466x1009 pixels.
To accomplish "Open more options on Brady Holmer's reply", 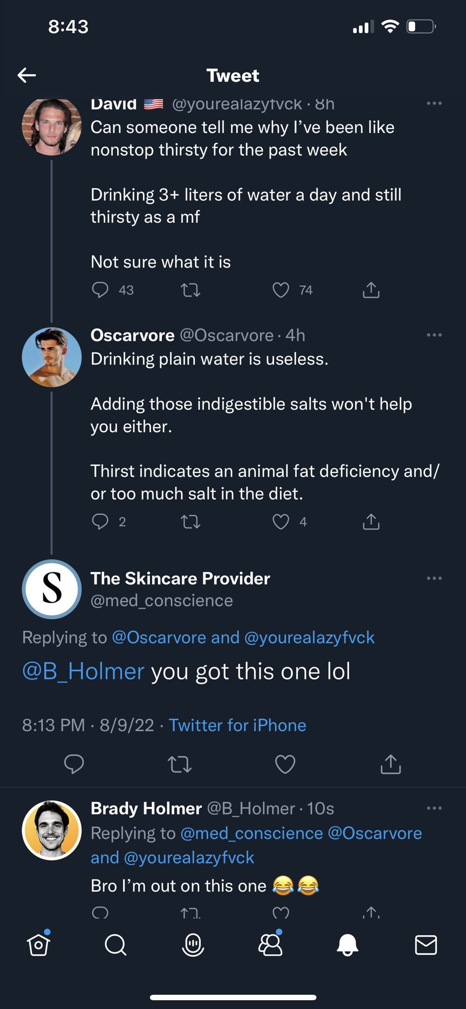I will pos(434,808).
